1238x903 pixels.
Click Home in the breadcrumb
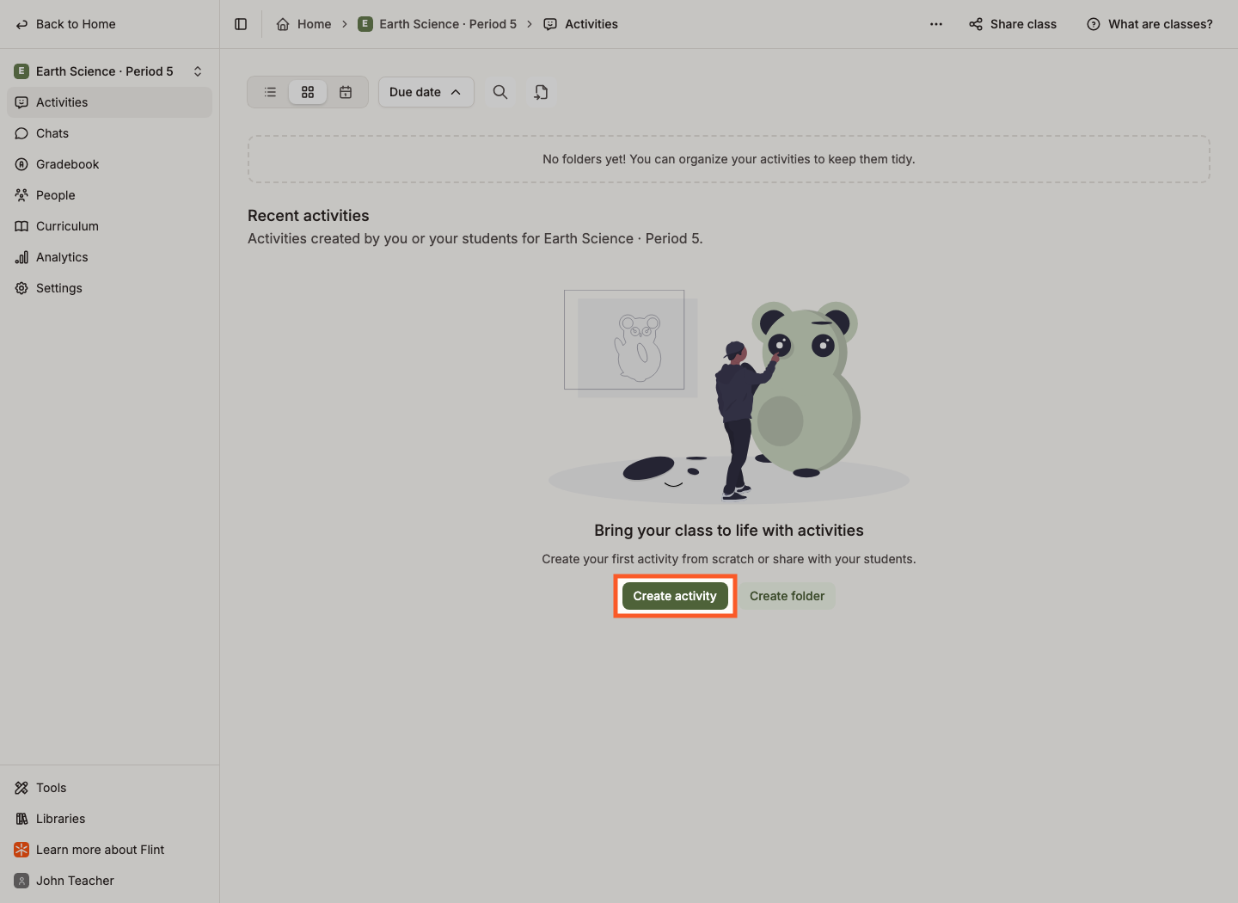(x=303, y=24)
